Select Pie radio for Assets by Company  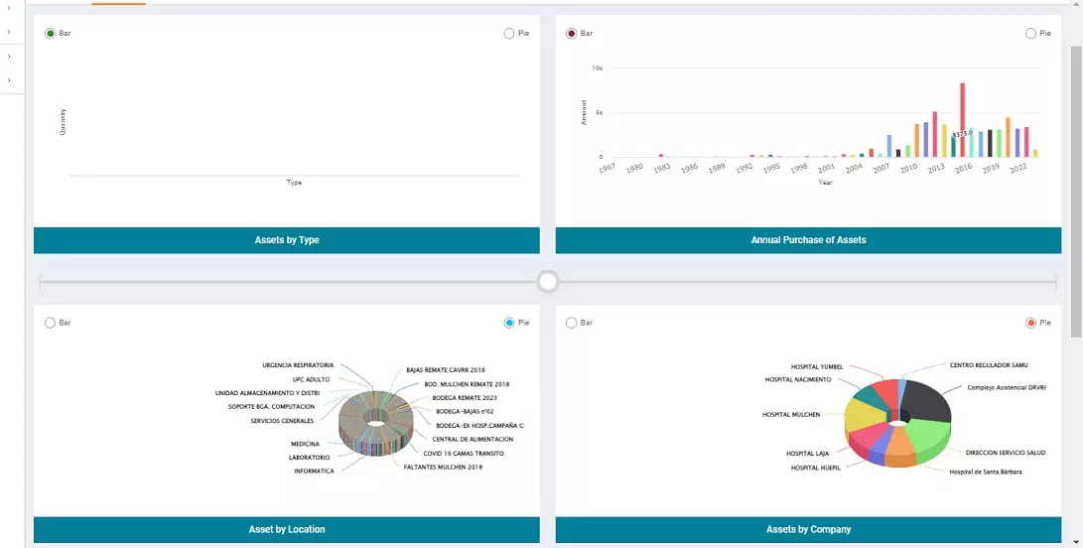click(x=1030, y=323)
